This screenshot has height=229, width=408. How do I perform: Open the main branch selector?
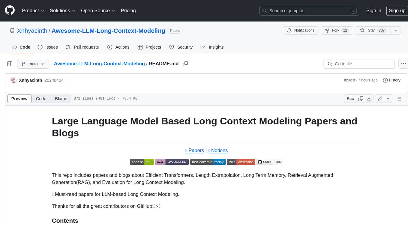click(33, 64)
